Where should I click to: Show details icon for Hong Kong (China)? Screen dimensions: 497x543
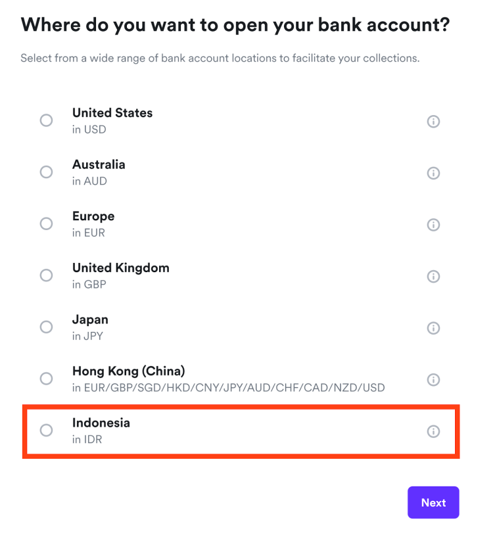coord(433,379)
